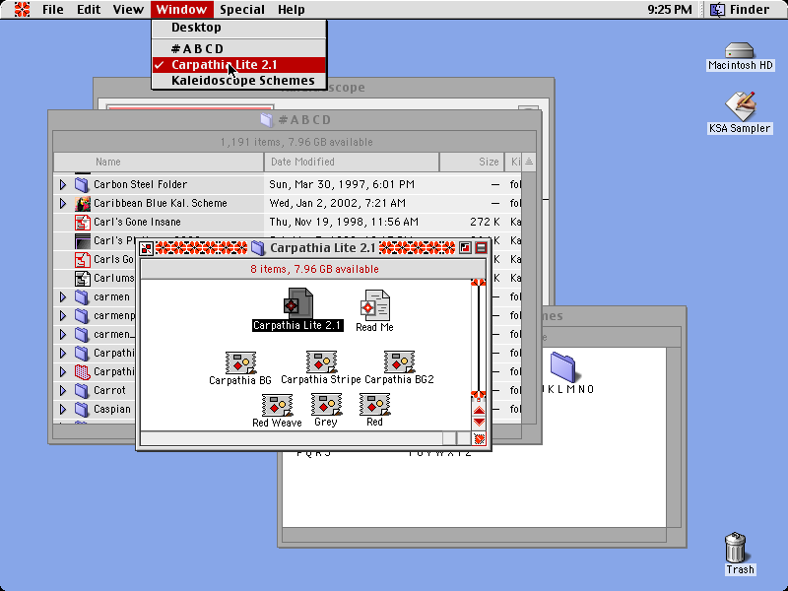Screen dimensions: 788x591
Task: Expand the pink-icon Carpathi row triangle
Action: pos(63,372)
